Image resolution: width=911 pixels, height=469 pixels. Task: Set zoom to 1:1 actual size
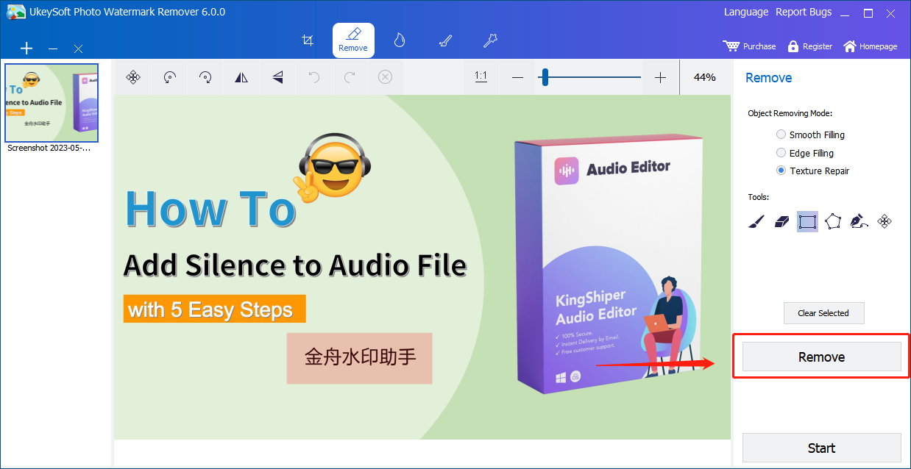coord(481,76)
